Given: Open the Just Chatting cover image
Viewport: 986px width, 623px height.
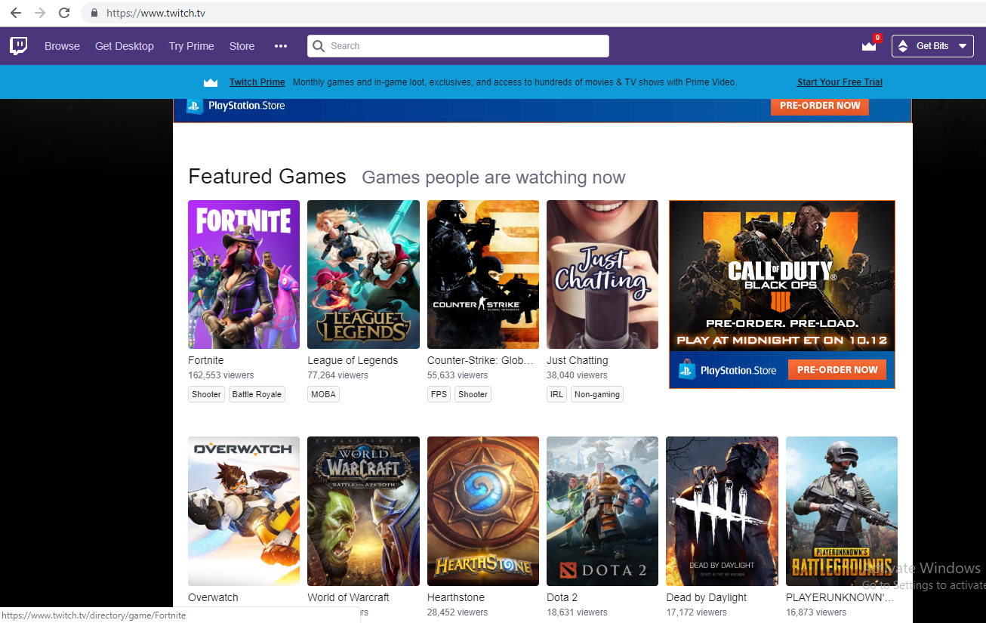Looking at the screenshot, I should point(602,274).
